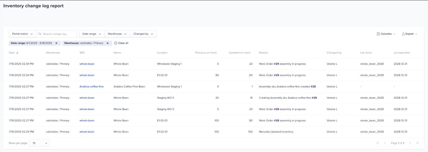Click the Clear all filters icon
The width and height of the screenshot is (428, 152).
pos(116,43)
